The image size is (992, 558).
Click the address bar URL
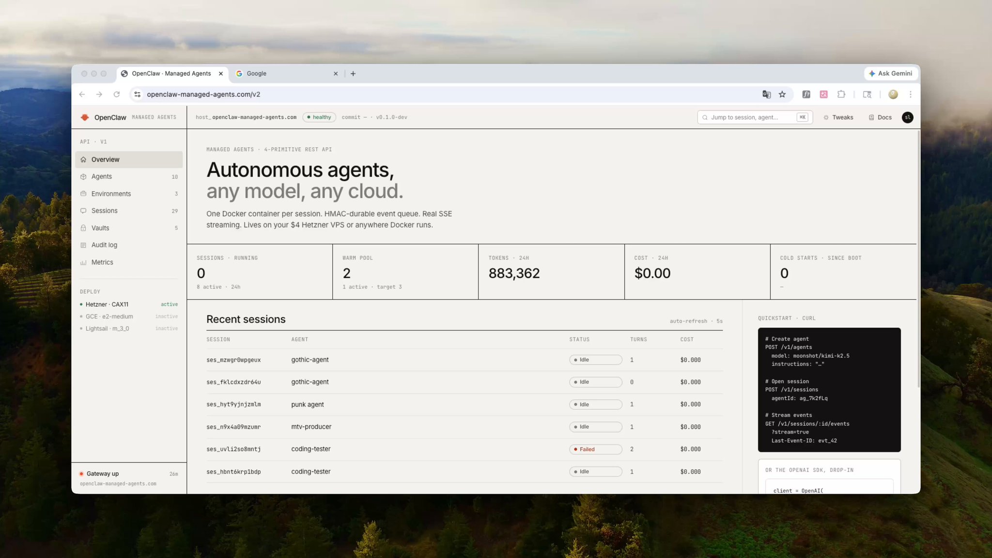coord(203,94)
